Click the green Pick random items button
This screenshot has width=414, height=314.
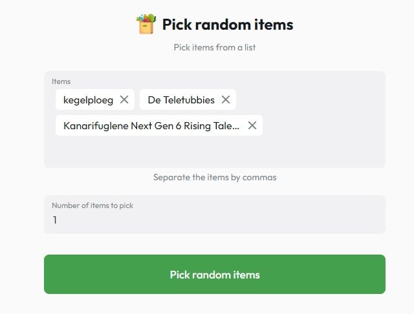pos(215,274)
